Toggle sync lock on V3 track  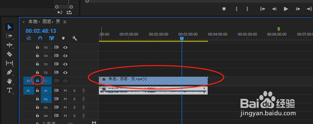(56, 64)
